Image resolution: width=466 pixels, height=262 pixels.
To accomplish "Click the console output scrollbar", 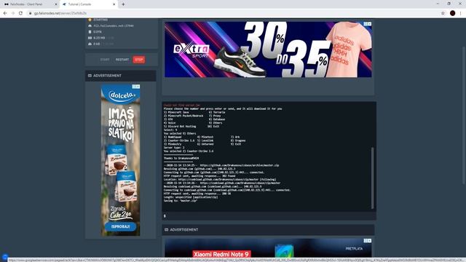I will [x=372, y=178].
